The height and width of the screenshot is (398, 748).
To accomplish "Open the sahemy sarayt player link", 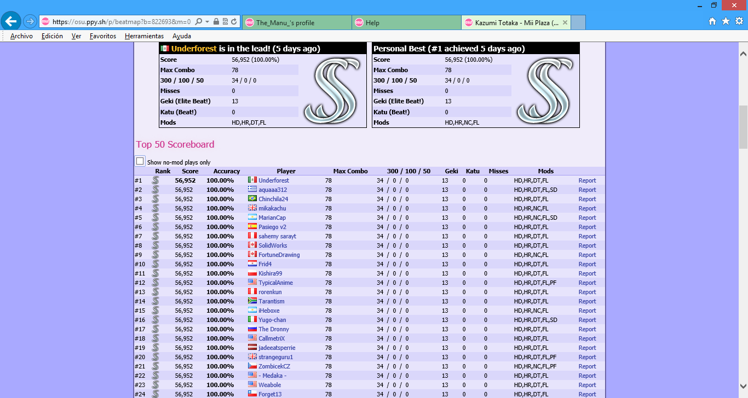I will [x=277, y=236].
